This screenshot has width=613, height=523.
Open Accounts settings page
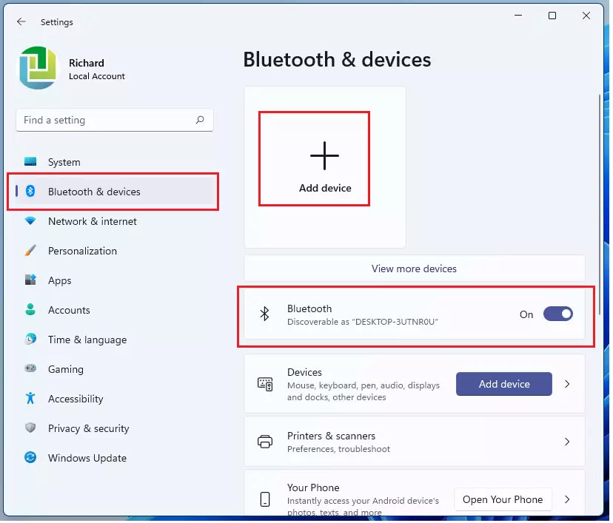pos(115,311)
